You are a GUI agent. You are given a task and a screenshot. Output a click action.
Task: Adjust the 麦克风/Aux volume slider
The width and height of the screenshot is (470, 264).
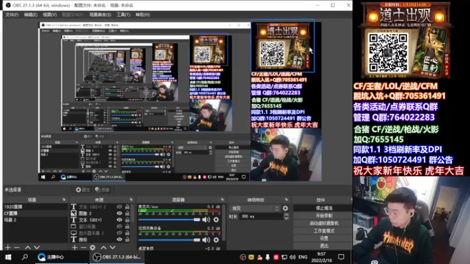coord(169,219)
